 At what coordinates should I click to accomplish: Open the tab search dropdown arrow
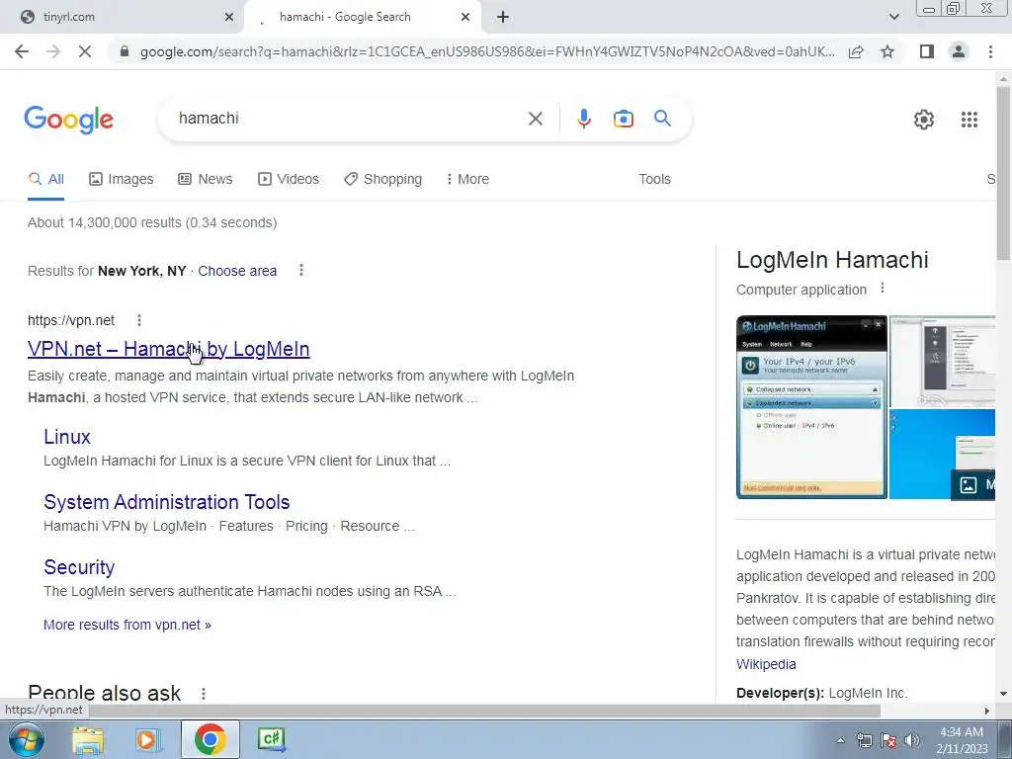click(893, 18)
